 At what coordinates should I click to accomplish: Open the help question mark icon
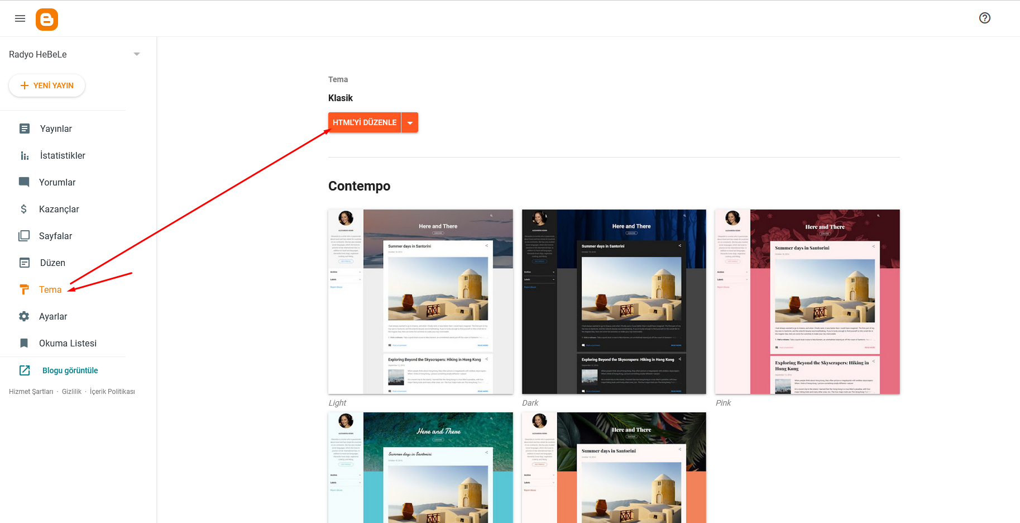[984, 18]
